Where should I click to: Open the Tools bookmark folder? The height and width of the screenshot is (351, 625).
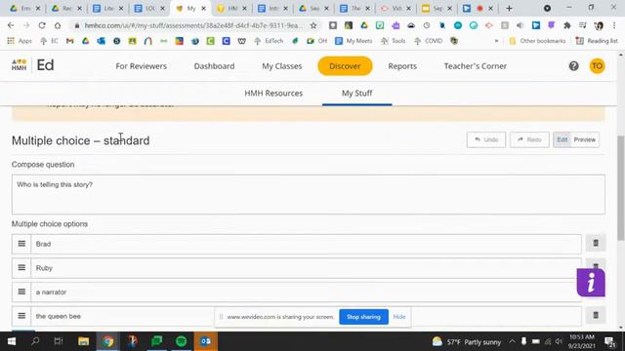393,41
